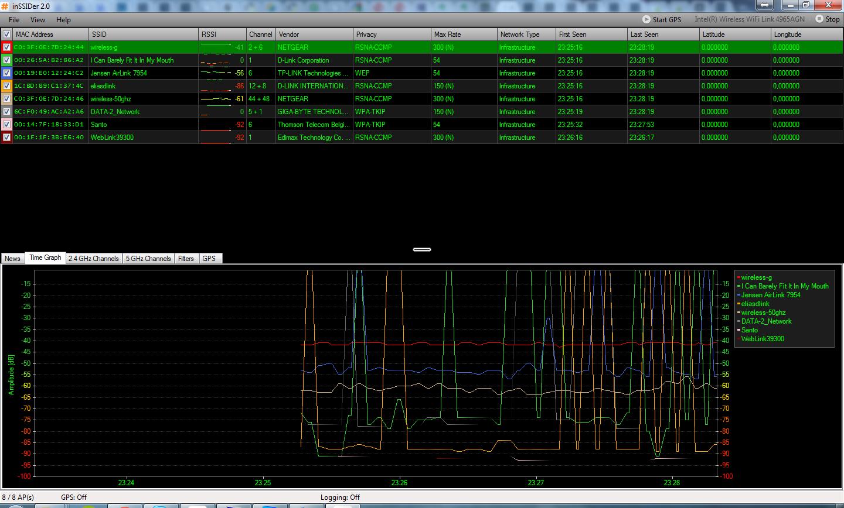
Task: Switch to 2.4 GHz Channels tab
Action: (x=94, y=258)
